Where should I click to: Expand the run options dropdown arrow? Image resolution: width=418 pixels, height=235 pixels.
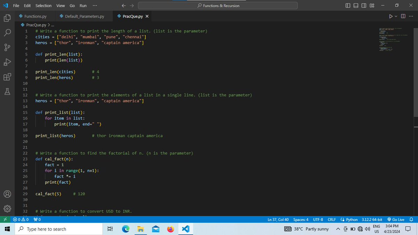pyautogui.click(x=396, y=16)
